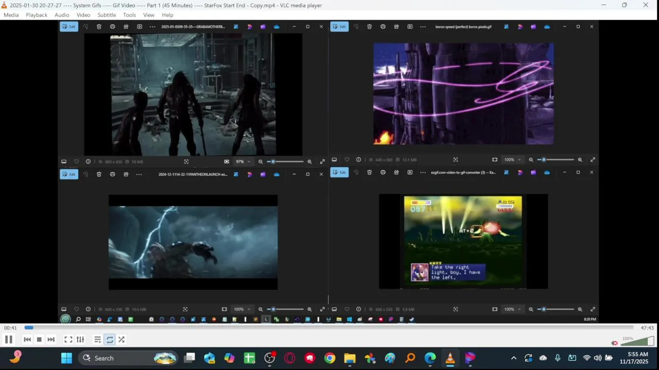The width and height of the screenshot is (659, 370).
Task: Seek in the VLC playback progress bar
Action: pyautogui.click(x=329, y=327)
